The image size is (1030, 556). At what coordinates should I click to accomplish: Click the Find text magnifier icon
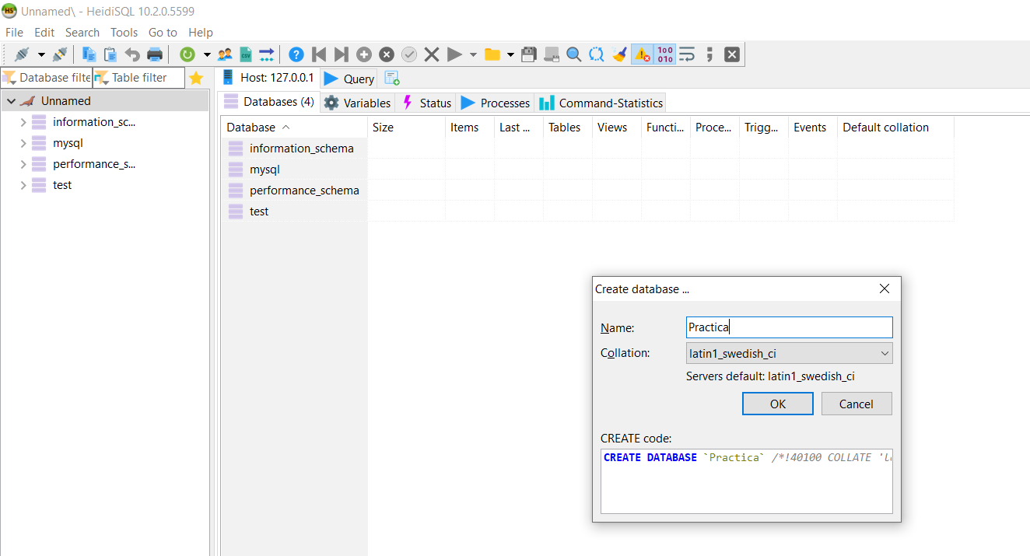tap(574, 54)
